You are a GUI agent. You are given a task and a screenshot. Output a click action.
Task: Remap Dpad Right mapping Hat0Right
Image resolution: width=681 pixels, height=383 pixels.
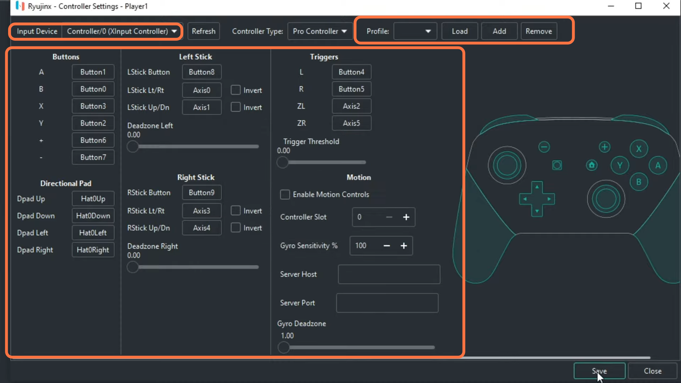click(x=93, y=250)
